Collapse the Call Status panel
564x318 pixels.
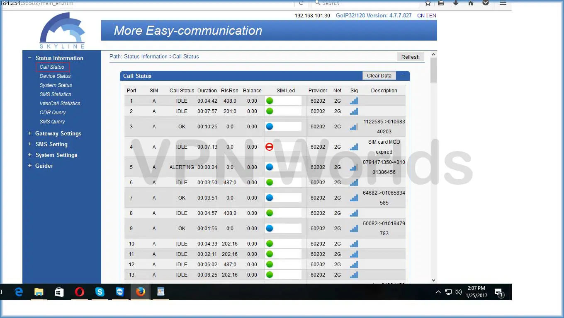coord(403,75)
